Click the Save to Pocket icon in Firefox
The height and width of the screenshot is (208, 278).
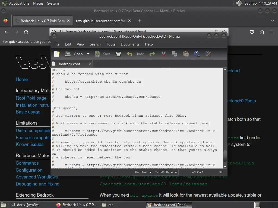click(252, 32)
